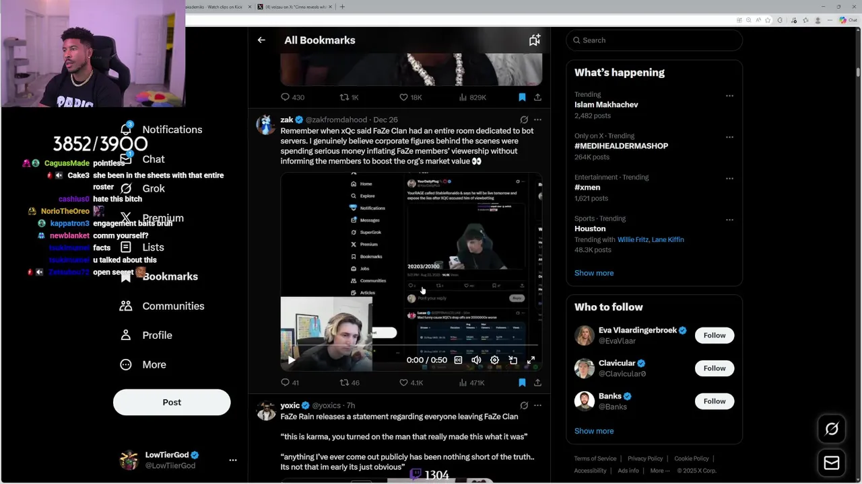Open LowTierGod account options dots

(x=233, y=460)
